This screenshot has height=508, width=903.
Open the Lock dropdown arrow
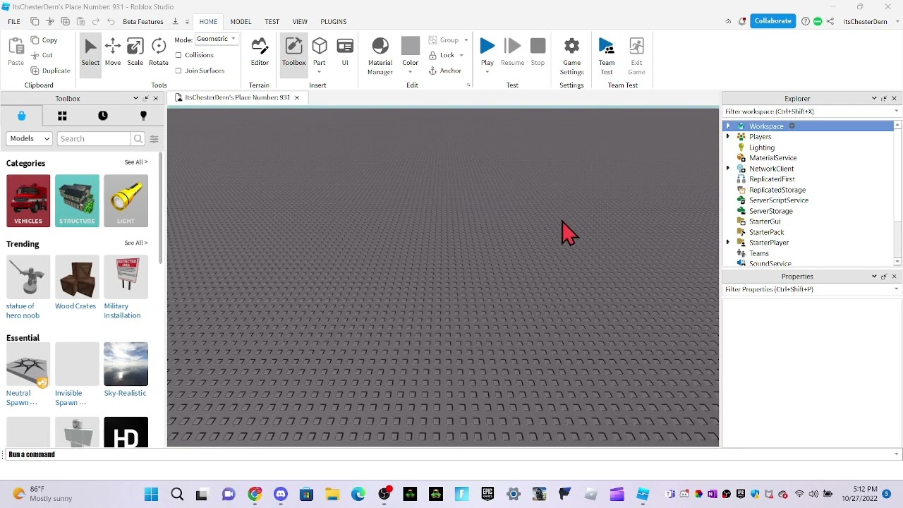point(461,55)
